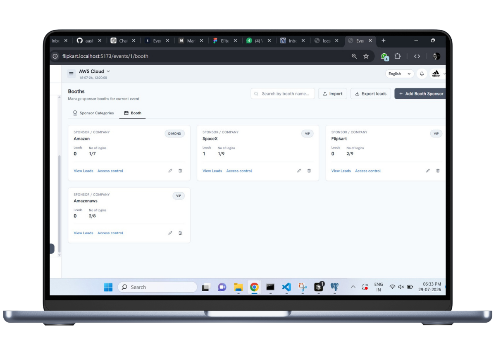The height and width of the screenshot is (345, 496).
Task: Click the code brackets extension icon
Action: point(417,56)
